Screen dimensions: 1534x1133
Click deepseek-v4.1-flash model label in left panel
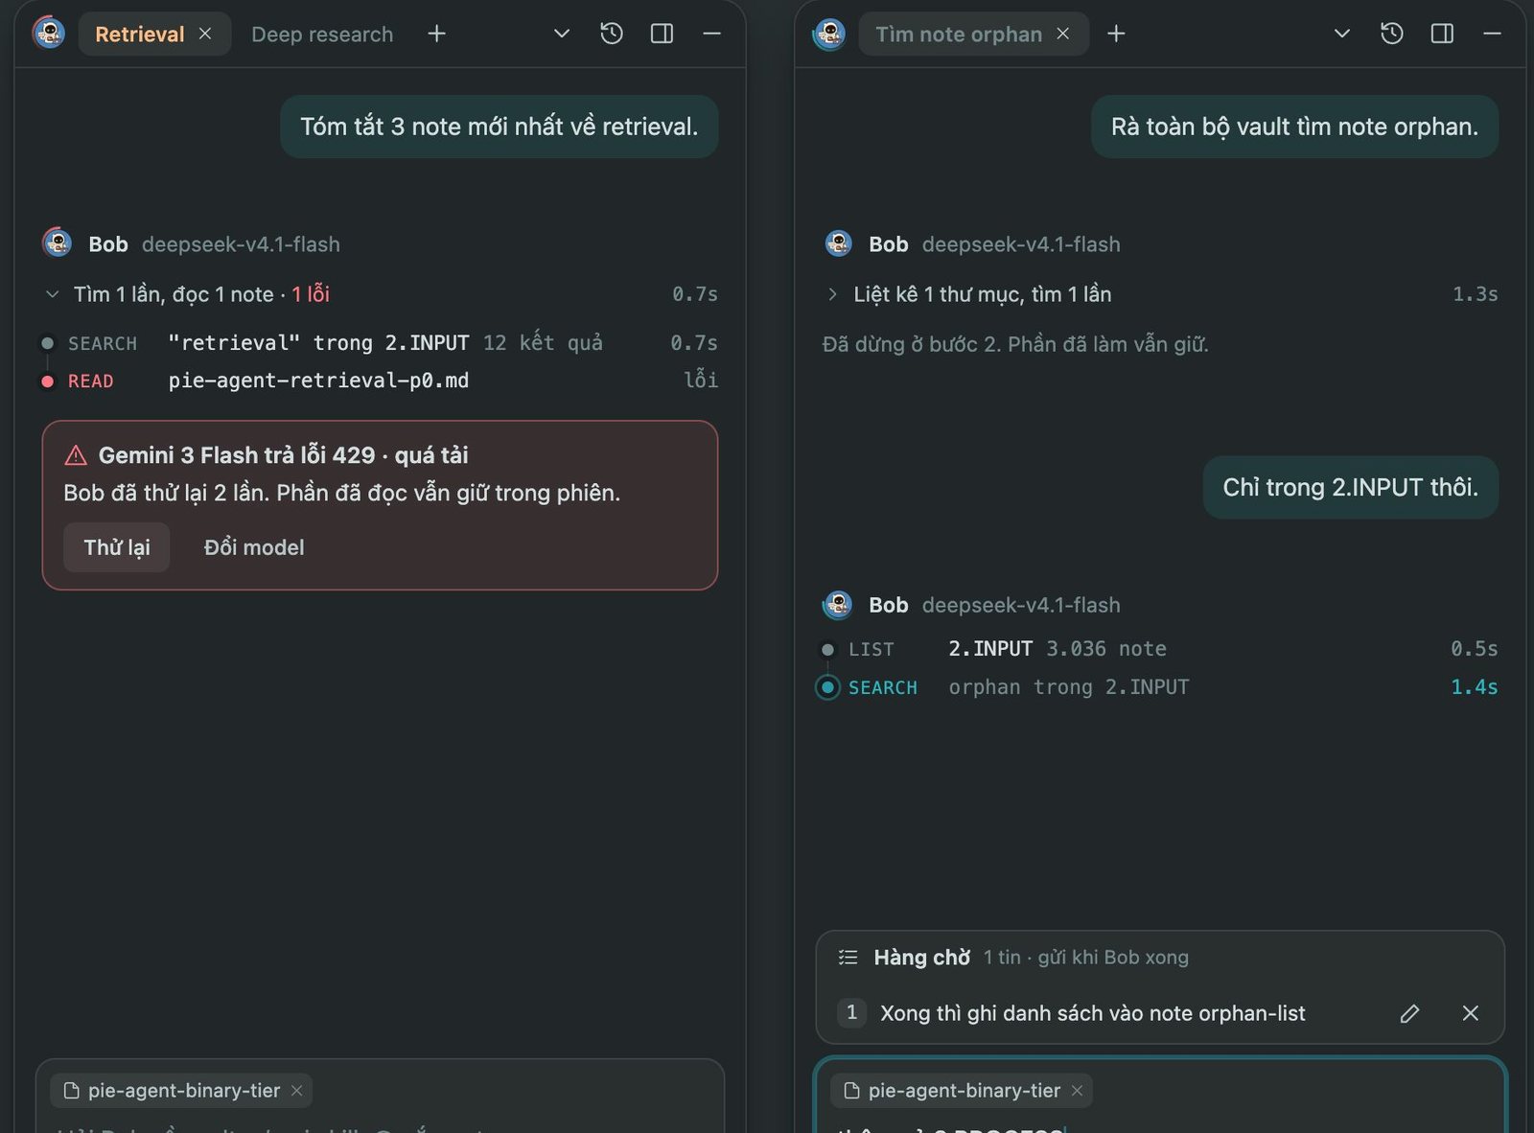[x=241, y=244]
